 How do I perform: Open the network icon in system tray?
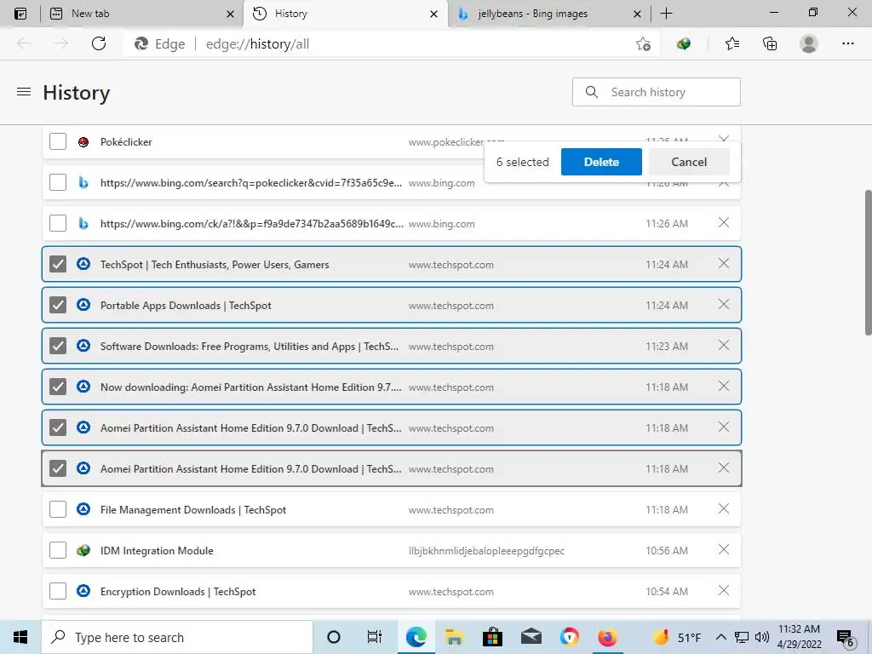pos(742,637)
